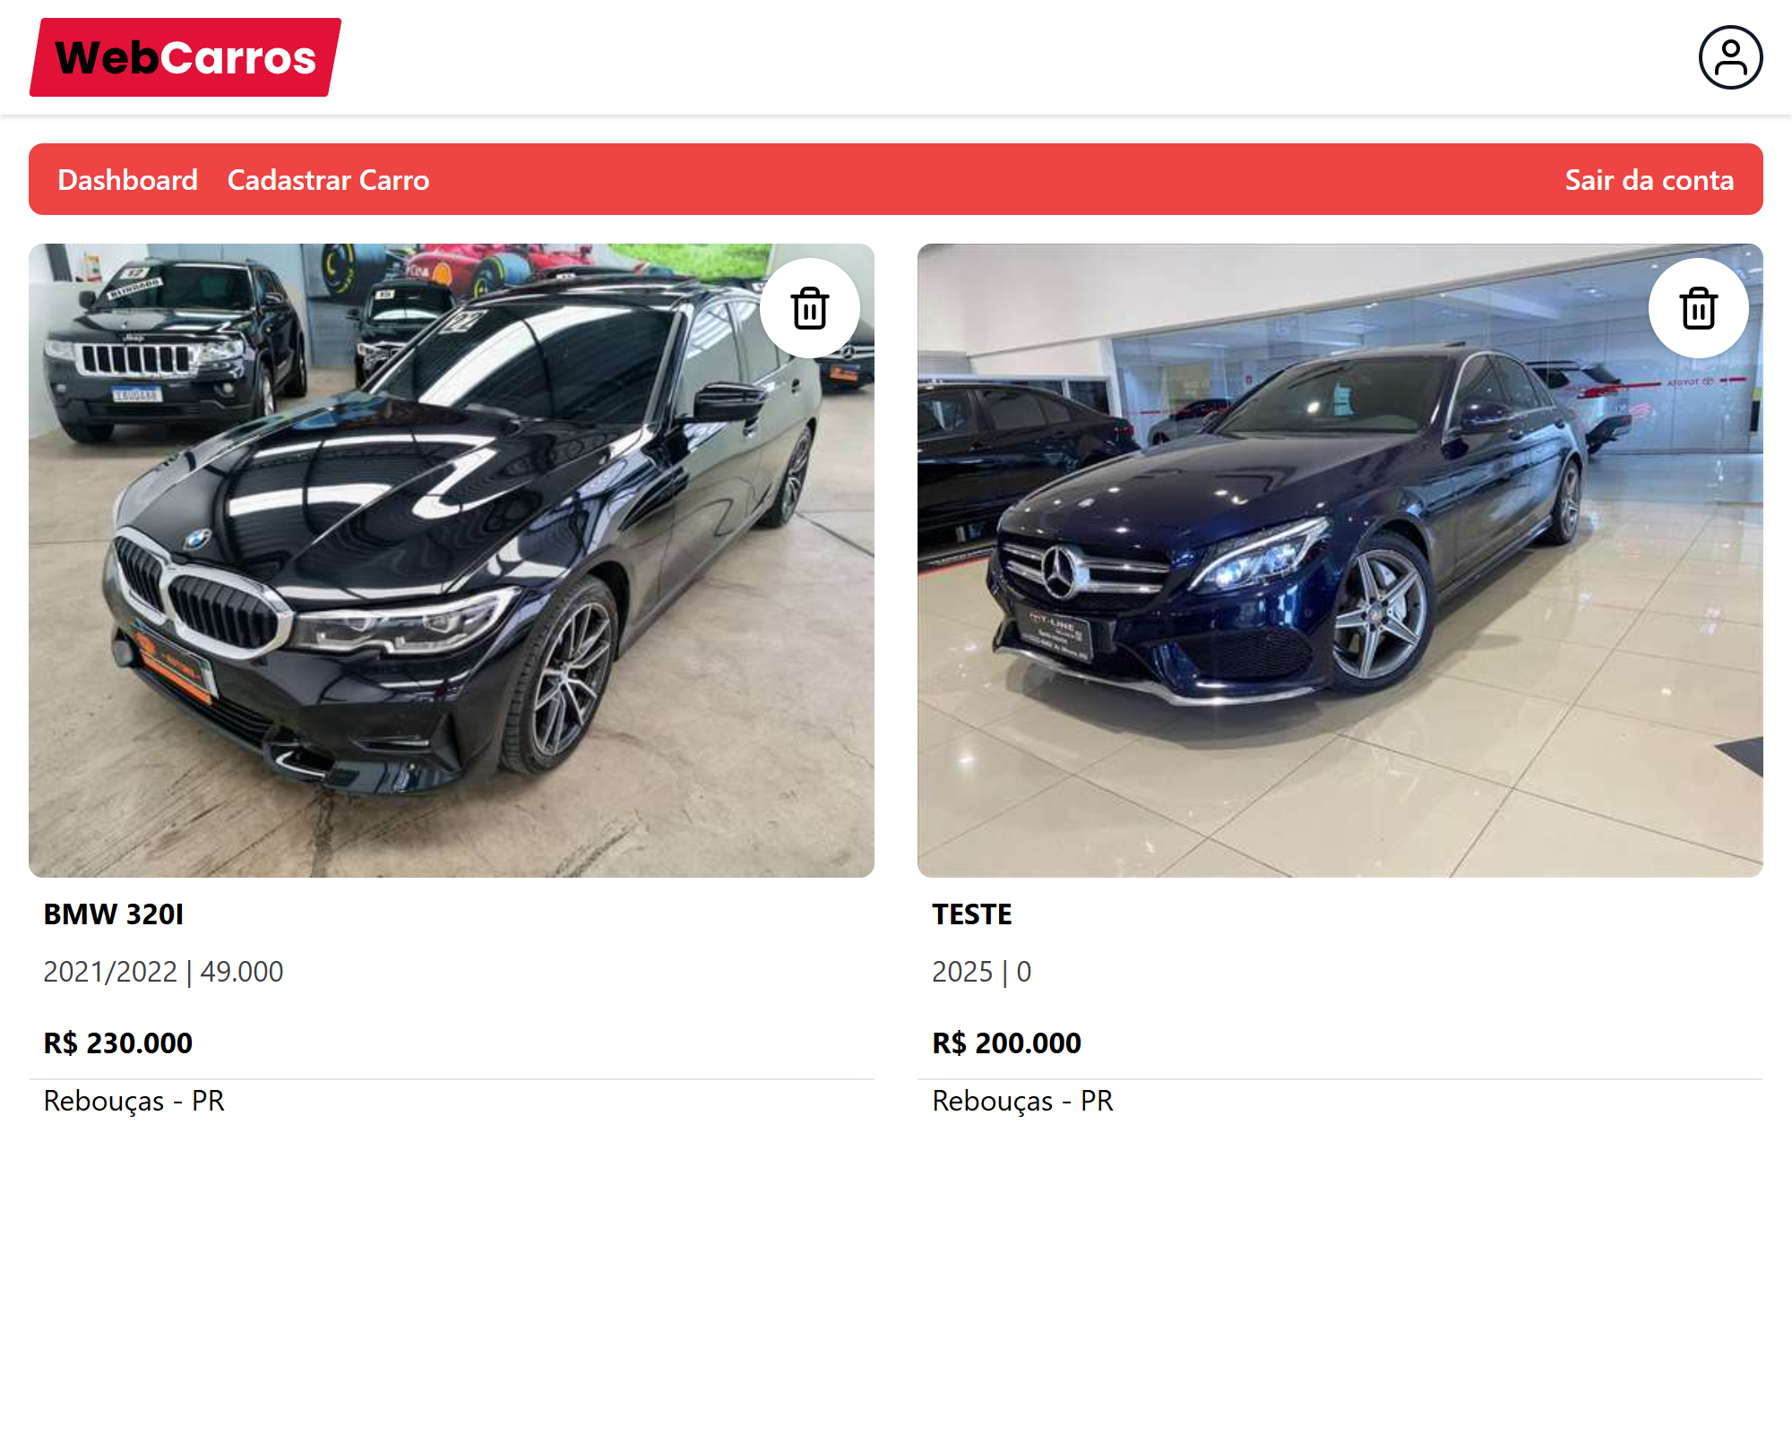Open the blue Mercedes car photo

point(1340,561)
